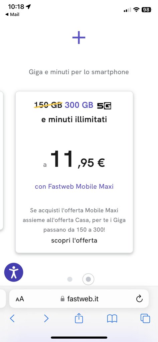The image size is (158, 342).
Task: Tap the battery indicator in status bar
Action: tap(146, 10)
